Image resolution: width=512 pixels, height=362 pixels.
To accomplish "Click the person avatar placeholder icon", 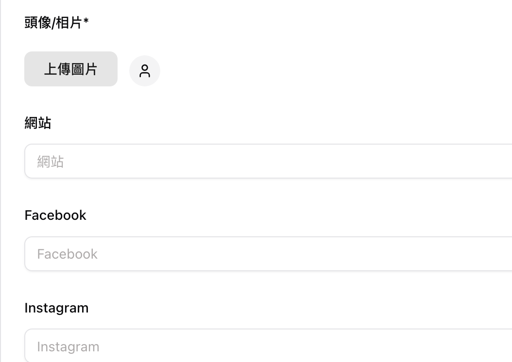I will (144, 71).
